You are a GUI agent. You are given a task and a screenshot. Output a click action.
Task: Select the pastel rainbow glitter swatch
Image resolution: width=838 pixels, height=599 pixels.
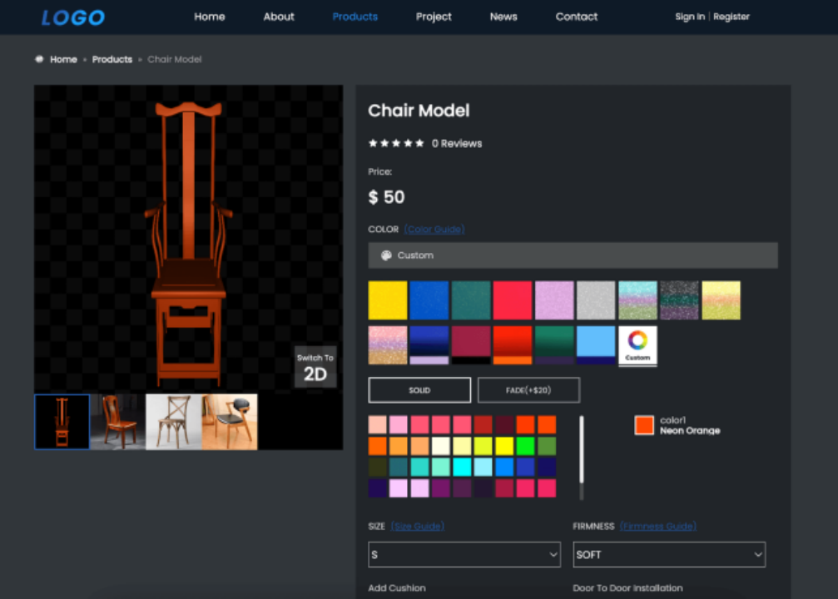point(637,300)
